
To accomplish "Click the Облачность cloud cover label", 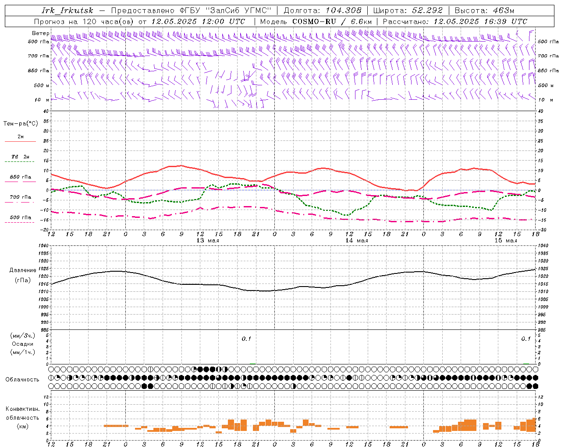I will click(x=22, y=380).
